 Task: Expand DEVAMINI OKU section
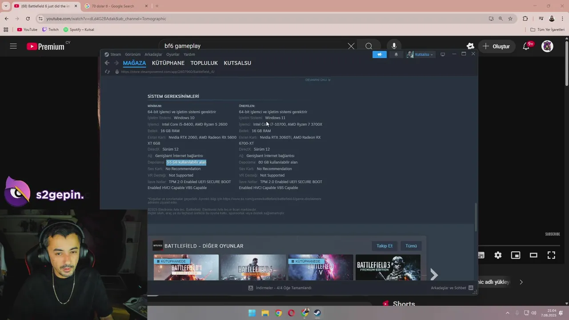[x=318, y=80]
